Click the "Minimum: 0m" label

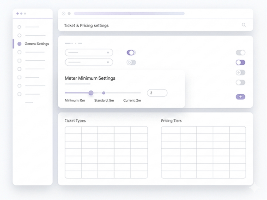click(75, 100)
